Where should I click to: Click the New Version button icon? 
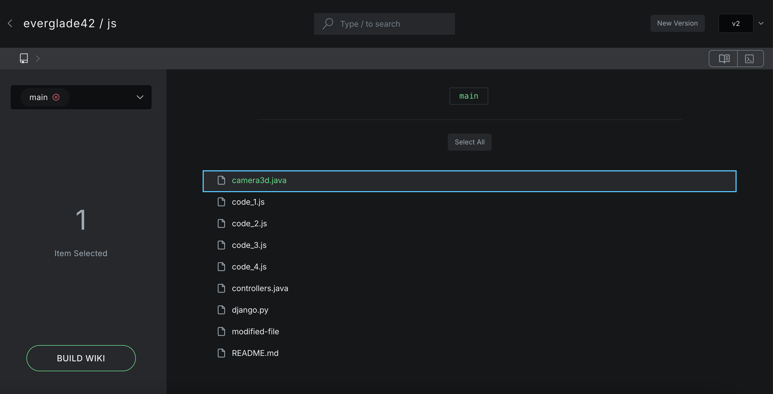(x=678, y=23)
